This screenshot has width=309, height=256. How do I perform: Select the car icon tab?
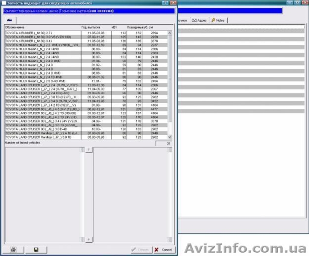click(x=9, y=20)
